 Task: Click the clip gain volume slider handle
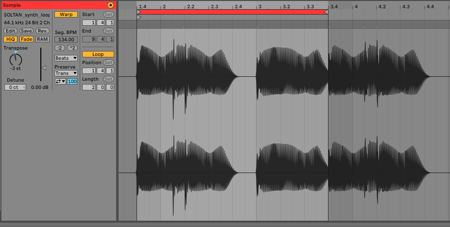[44, 68]
